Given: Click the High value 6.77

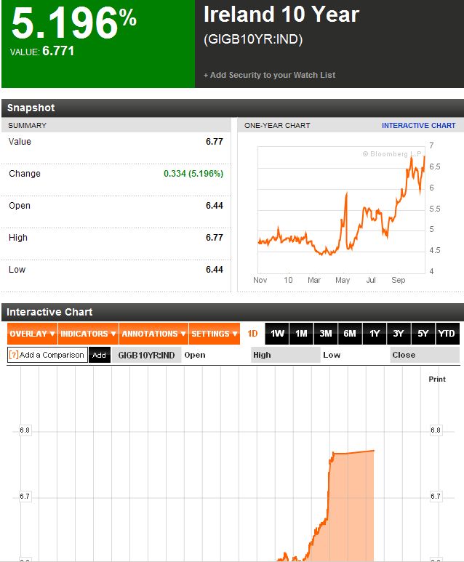Looking at the screenshot, I should tap(215, 237).
